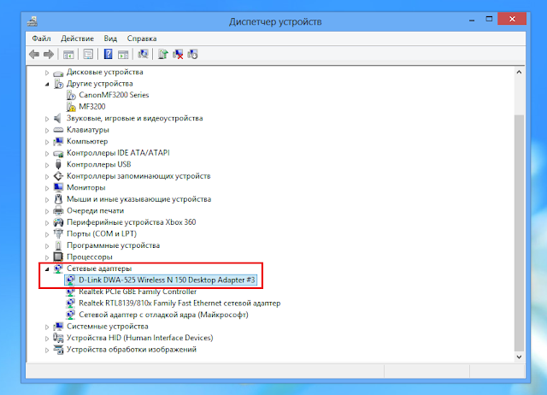This screenshot has width=547, height=395.
Task: Open the Properties toolbar icon
Action: 88,55
